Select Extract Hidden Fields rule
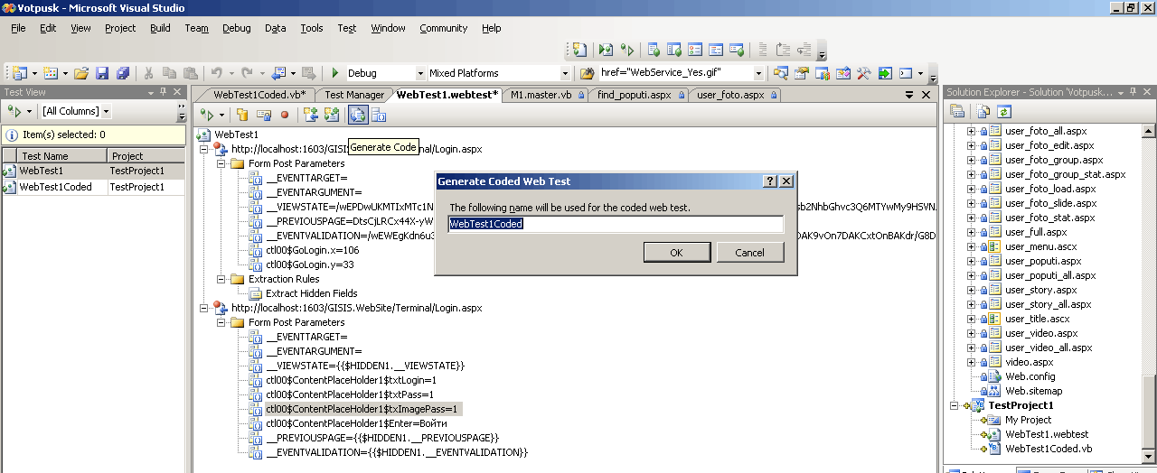The height and width of the screenshot is (473, 1157). 311,293
